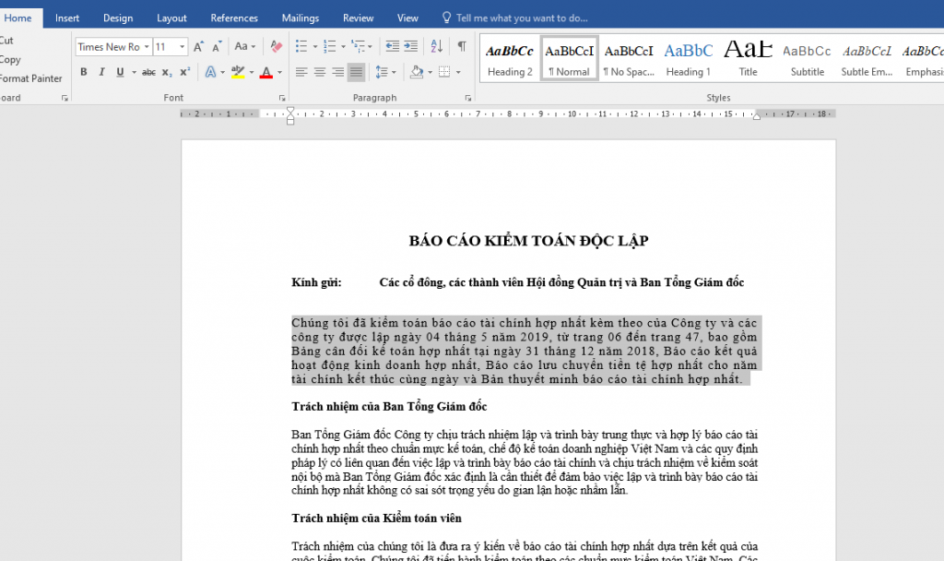Increase font size with Grow Font icon
The width and height of the screenshot is (944, 561).
tap(199, 46)
